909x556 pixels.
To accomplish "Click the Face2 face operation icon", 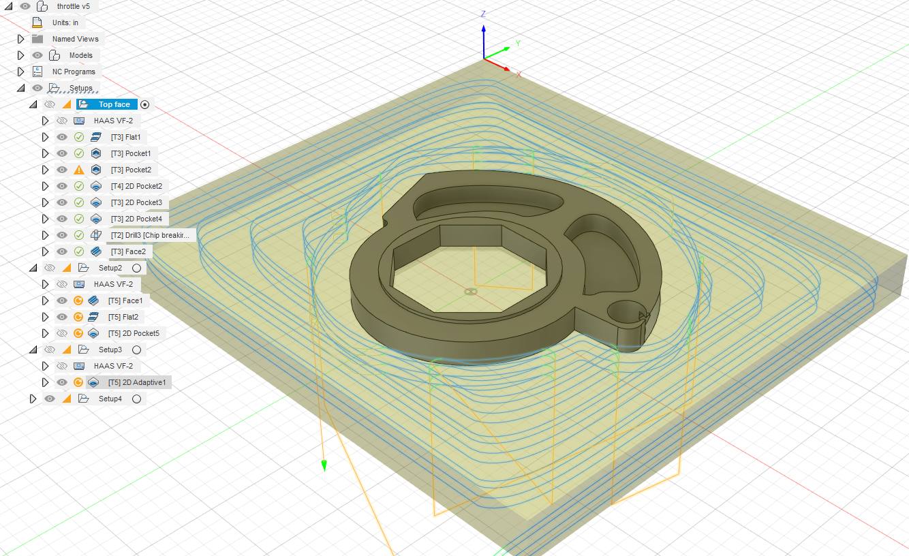I will [x=95, y=251].
